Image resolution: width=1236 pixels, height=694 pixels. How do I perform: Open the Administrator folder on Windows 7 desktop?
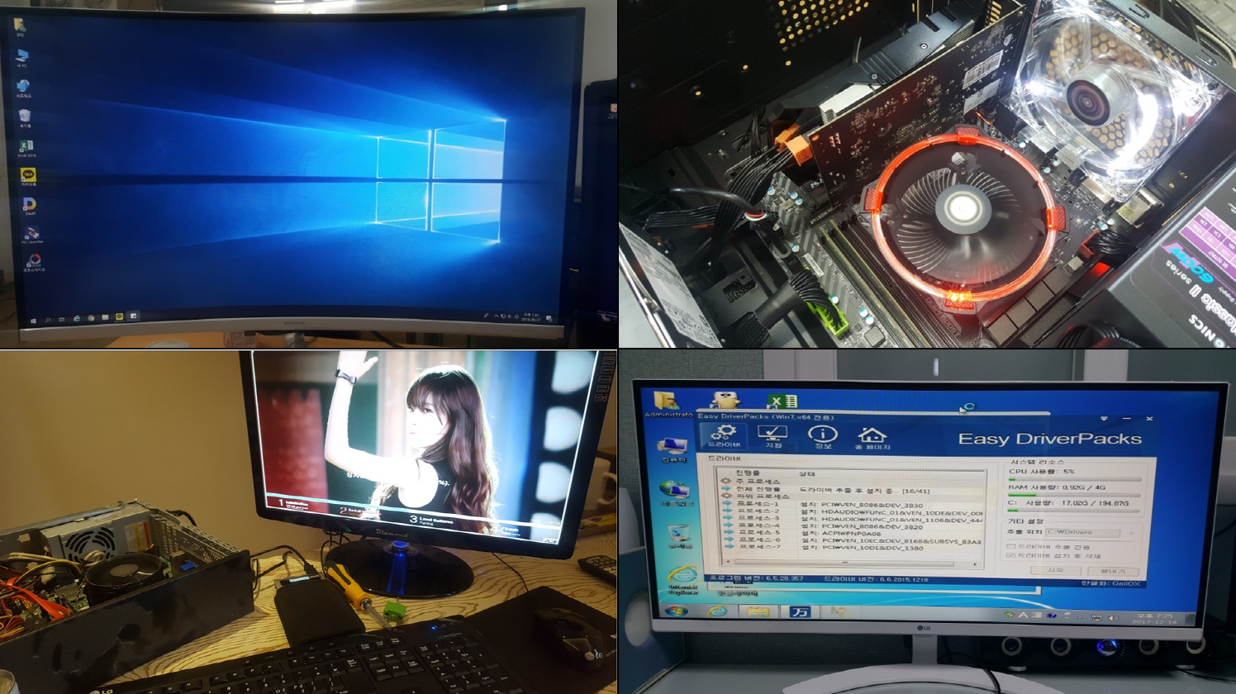pos(668,403)
